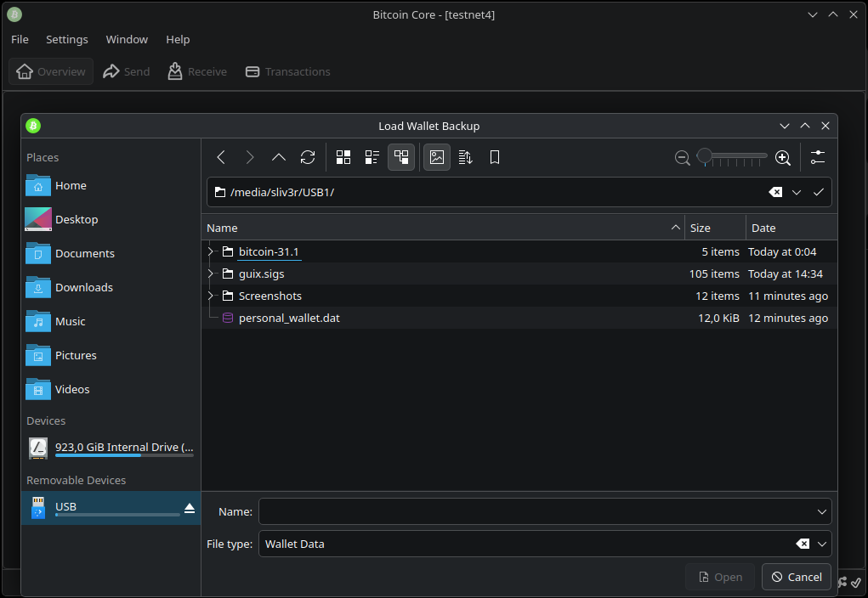Screen dimensions: 868x598
Task: Open Music in Places
Action: click(111, 321)
